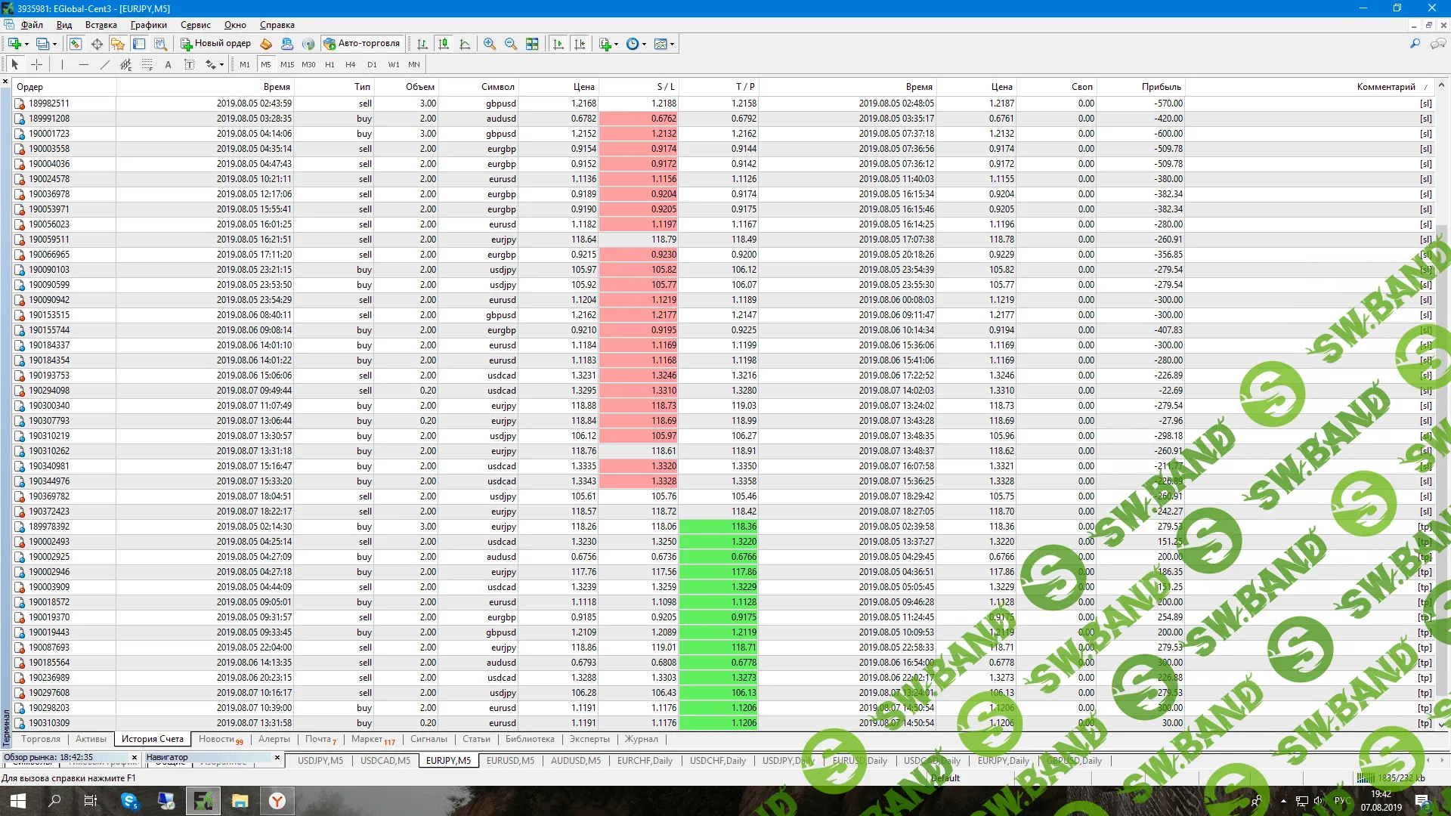The width and height of the screenshot is (1451, 816).
Task: Select the Fibonacci retracement tool
Action: click(x=147, y=65)
